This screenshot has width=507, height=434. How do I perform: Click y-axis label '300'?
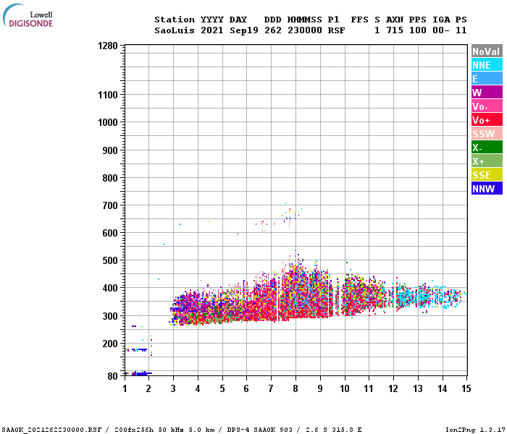(110, 316)
